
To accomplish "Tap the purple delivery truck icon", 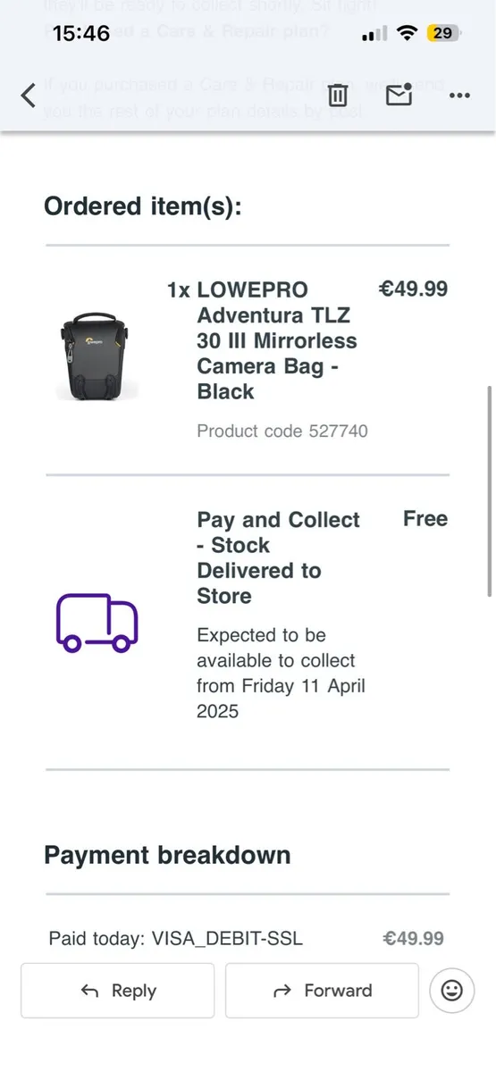I will pos(97,621).
